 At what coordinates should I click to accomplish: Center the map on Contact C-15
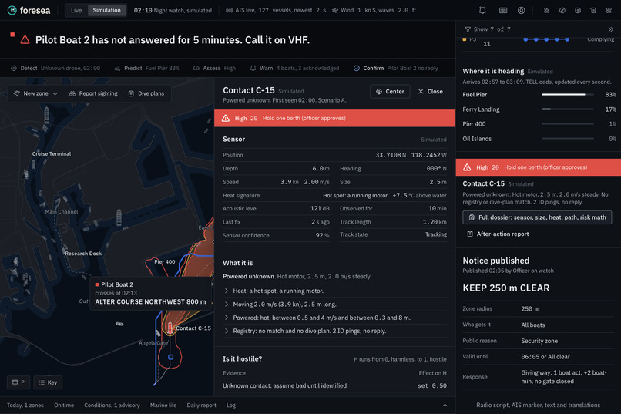(x=390, y=92)
